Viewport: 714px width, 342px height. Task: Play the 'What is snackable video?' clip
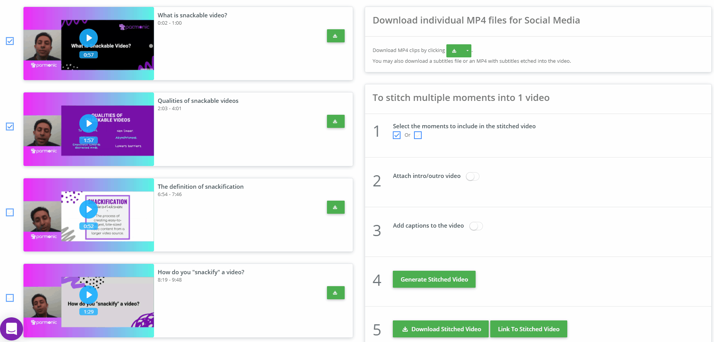pyautogui.click(x=89, y=38)
